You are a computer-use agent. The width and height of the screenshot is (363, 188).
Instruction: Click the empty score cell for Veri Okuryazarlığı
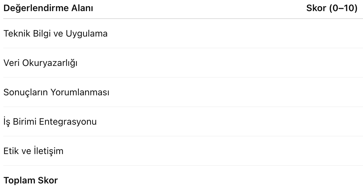[x=332, y=63]
